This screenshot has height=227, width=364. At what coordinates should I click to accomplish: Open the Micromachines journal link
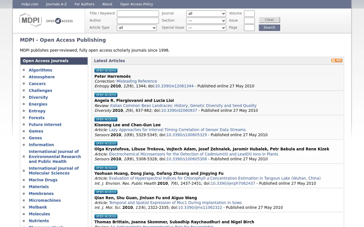[x=45, y=200]
